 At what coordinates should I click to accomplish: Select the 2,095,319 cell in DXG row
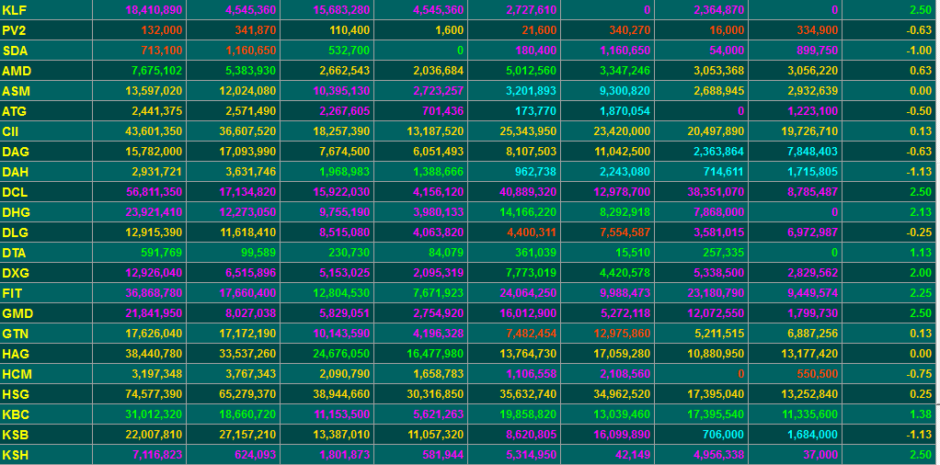click(438, 273)
